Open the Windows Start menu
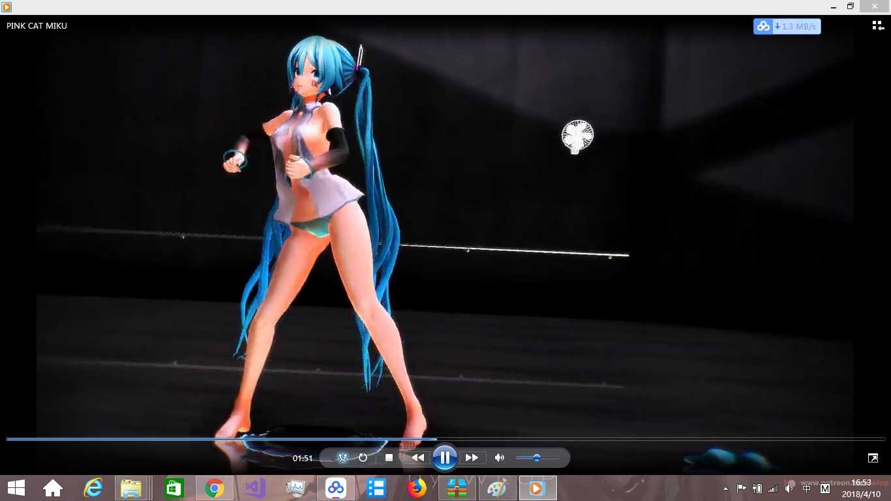 [16, 488]
